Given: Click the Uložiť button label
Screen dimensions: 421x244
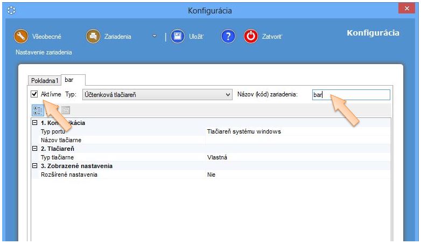Looking at the screenshot, I should tap(196, 37).
